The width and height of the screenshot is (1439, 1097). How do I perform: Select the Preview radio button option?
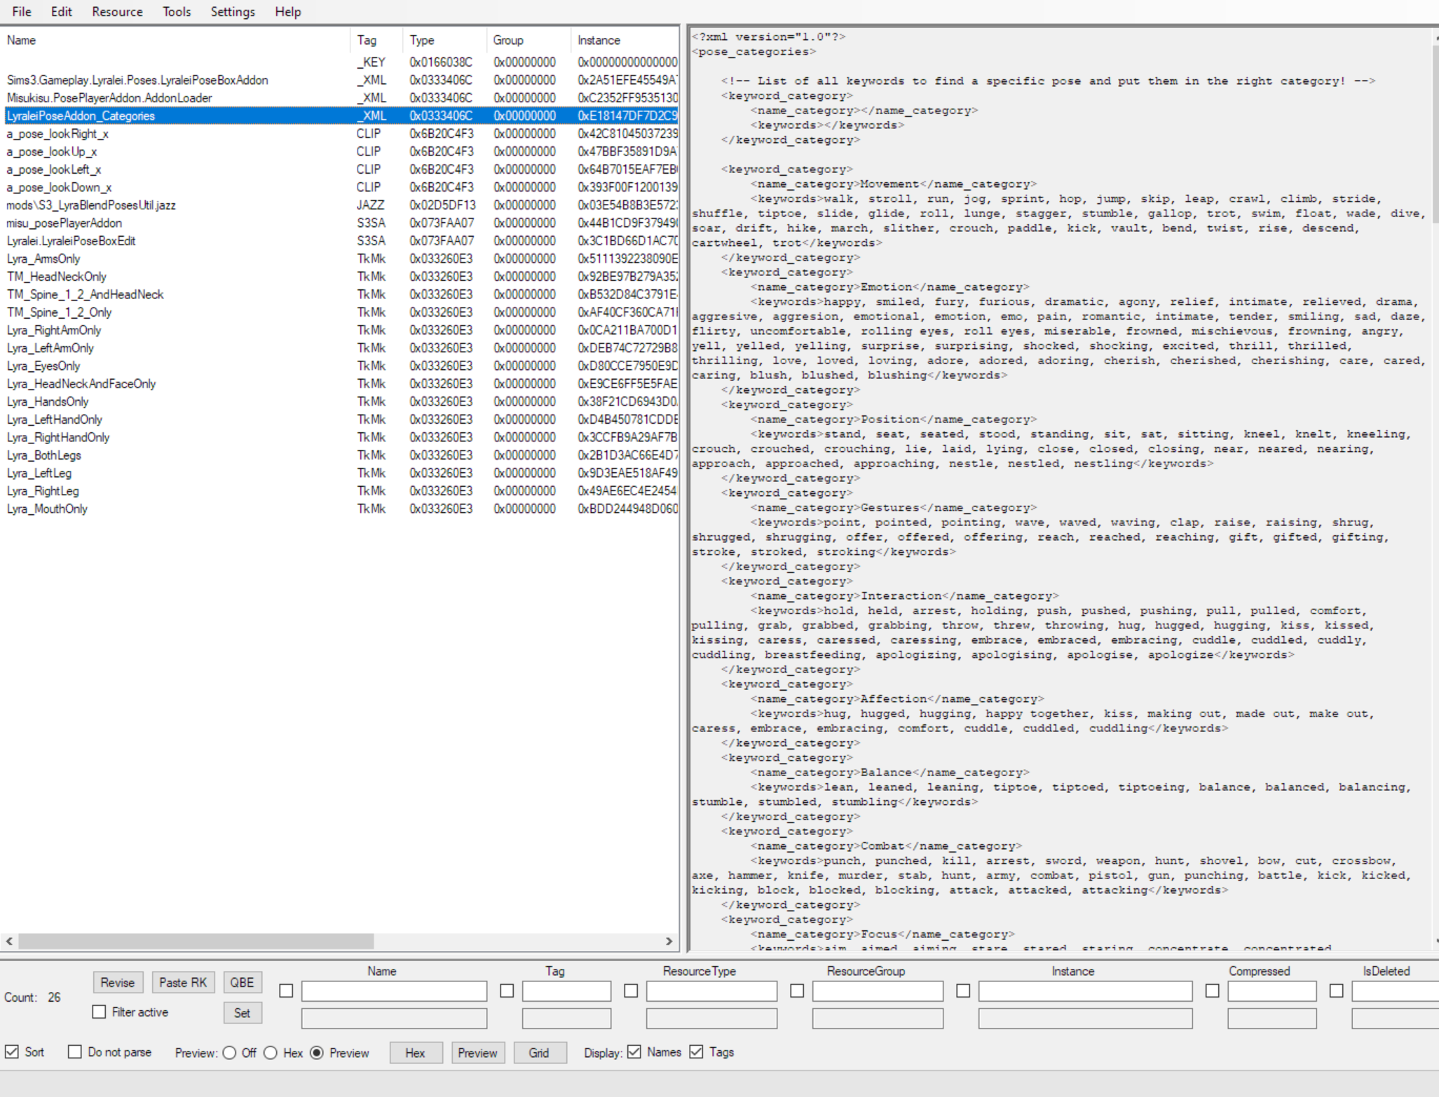[x=317, y=1053]
